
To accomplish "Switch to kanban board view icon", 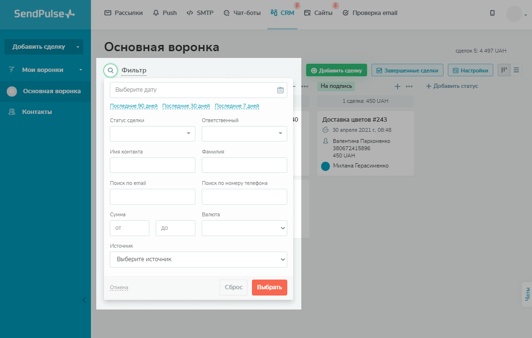I will point(504,70).
